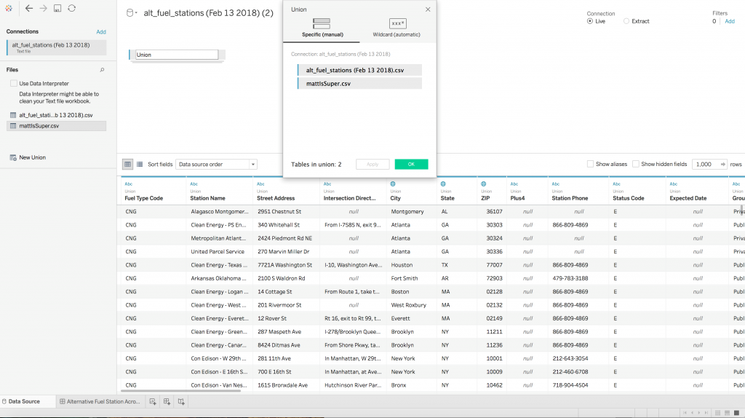
Task: Switch to the preview grid view icon
Action: pos(128,164)
